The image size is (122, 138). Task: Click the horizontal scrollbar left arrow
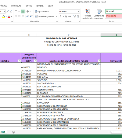point(112,132)
